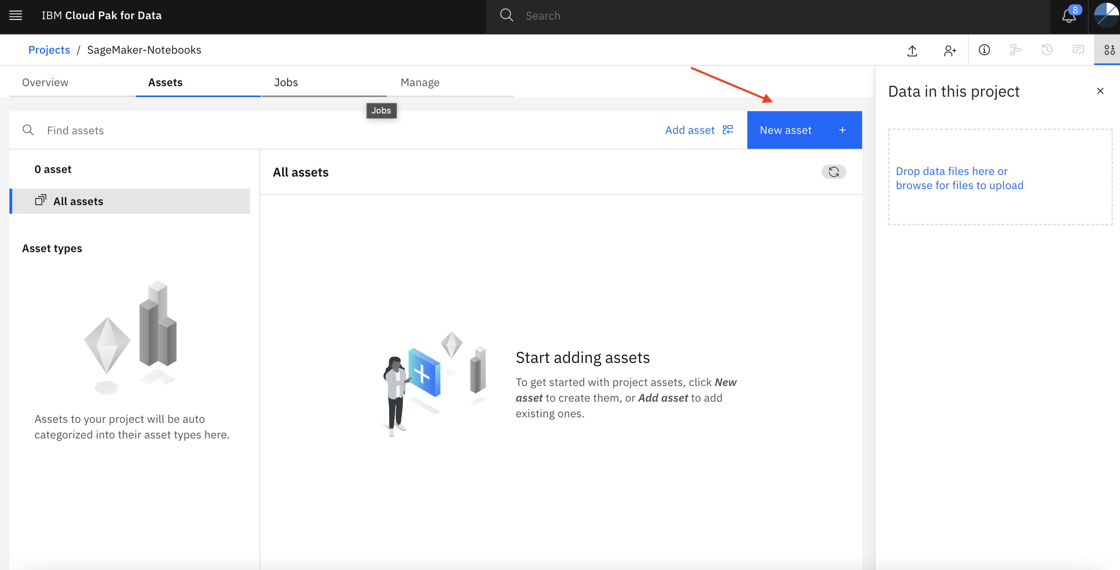
Task: Click the 0 asset count label
Action: coord(53,170)
